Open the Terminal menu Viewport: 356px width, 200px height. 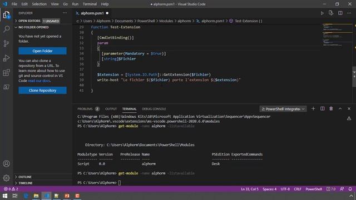(90, 4)
